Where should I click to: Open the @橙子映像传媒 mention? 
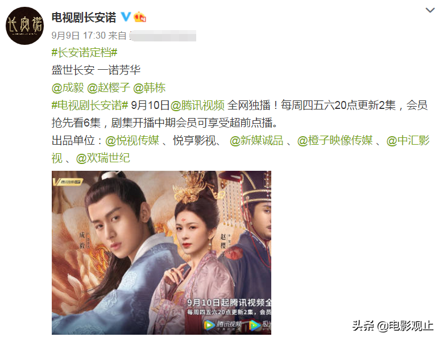coord(335,140)
